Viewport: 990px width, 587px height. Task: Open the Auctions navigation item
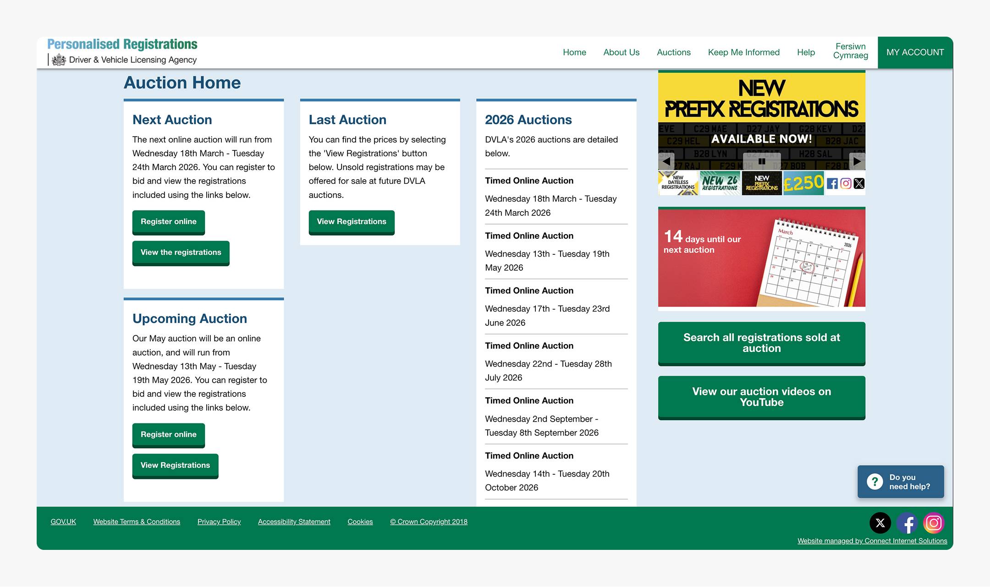(x=674, y=52)
